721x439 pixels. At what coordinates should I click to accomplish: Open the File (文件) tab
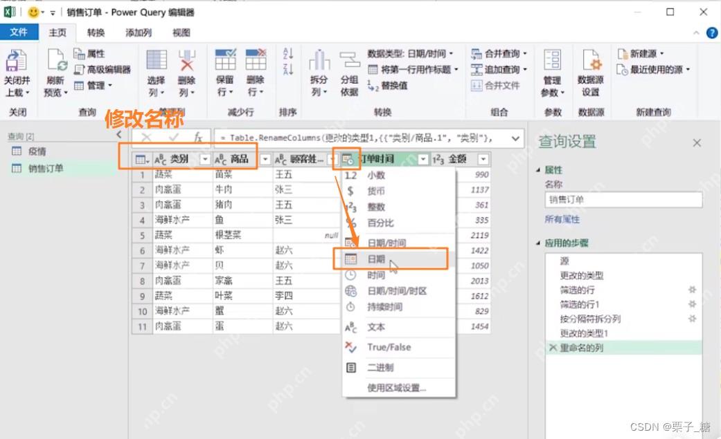[x=19, y=32]
